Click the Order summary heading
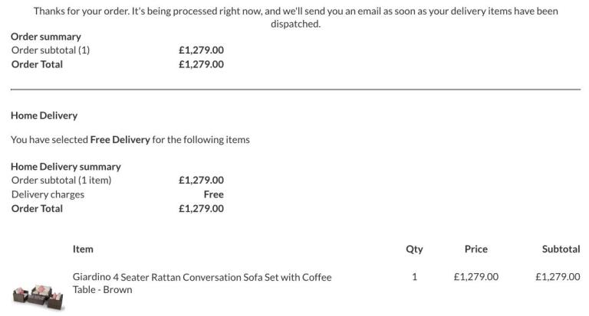This screenshot has width=589, height=316. click(46, 37)
